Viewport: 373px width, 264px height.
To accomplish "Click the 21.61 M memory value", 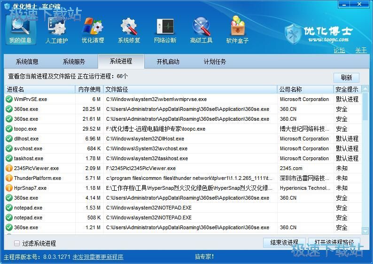I will point(91,119).
